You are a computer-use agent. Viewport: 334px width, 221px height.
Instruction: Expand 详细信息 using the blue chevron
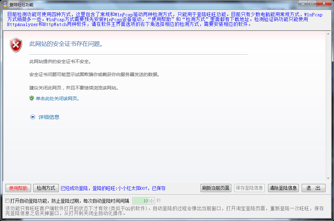[x=33, y=117]
